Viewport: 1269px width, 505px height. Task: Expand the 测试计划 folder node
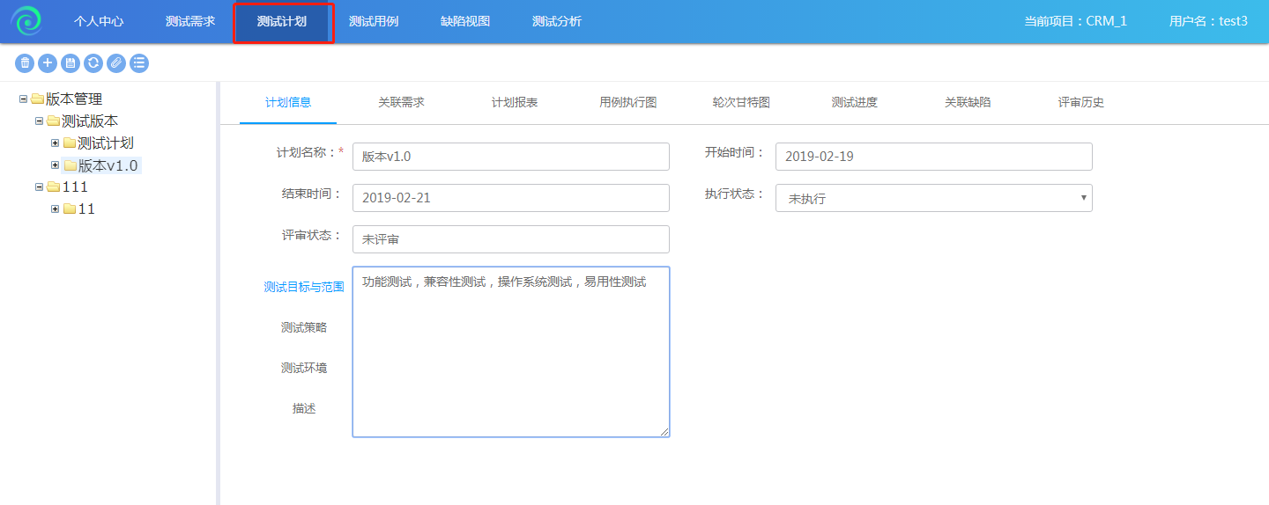coord(55,143)
